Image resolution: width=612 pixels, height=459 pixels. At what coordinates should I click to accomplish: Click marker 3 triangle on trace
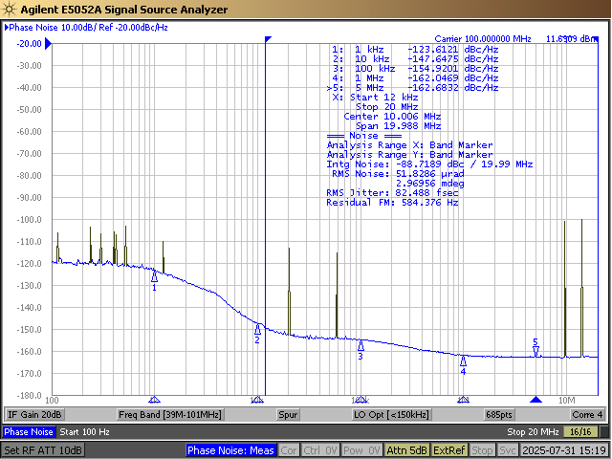(x=361, y=346)
